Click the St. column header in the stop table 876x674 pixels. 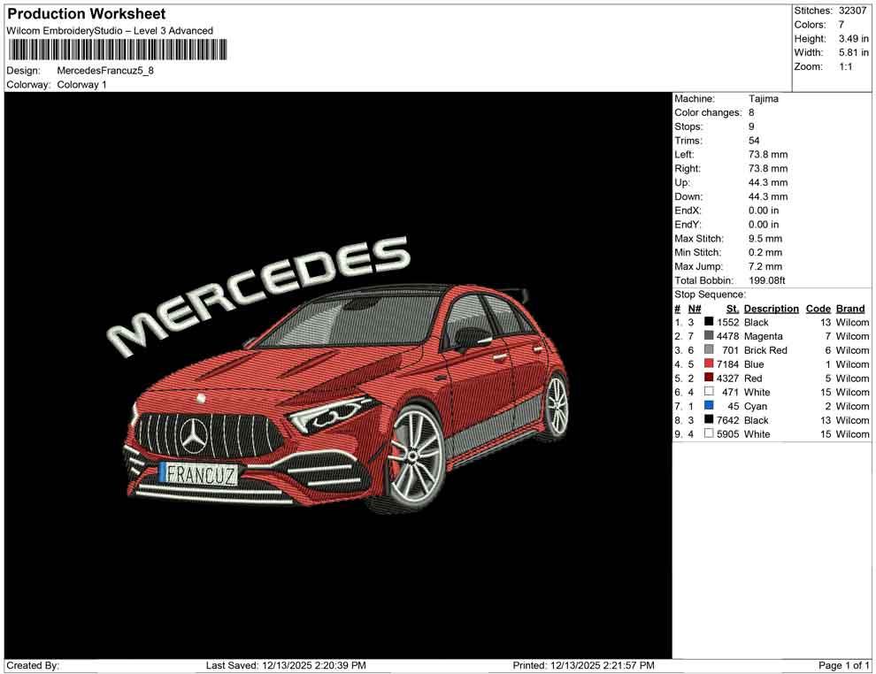(731, 308)
